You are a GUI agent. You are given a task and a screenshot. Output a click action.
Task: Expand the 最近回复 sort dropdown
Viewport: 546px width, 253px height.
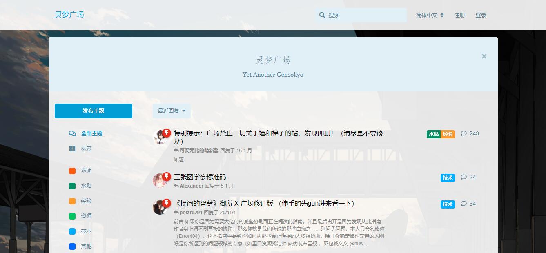coord(172,111)
